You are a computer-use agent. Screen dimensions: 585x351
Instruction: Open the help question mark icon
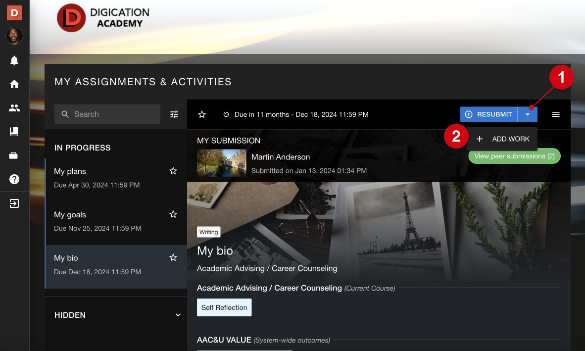tap(14, 179)
